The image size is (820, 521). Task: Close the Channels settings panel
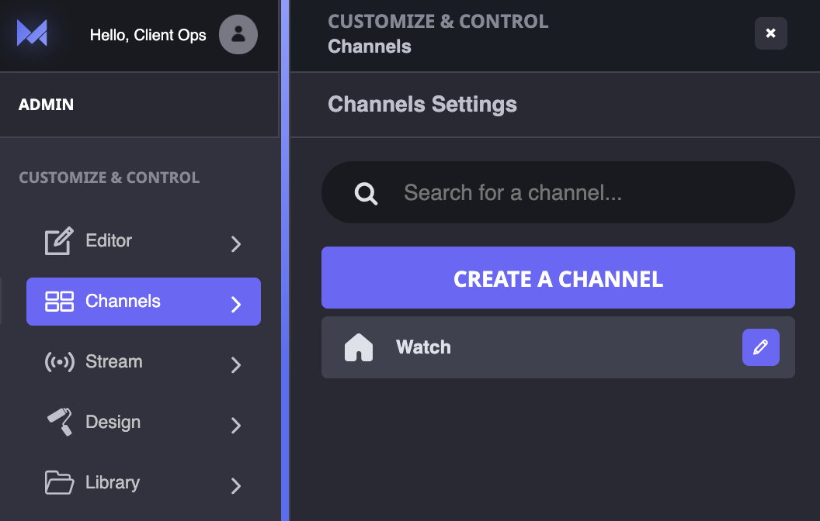(x=770, y=33)
